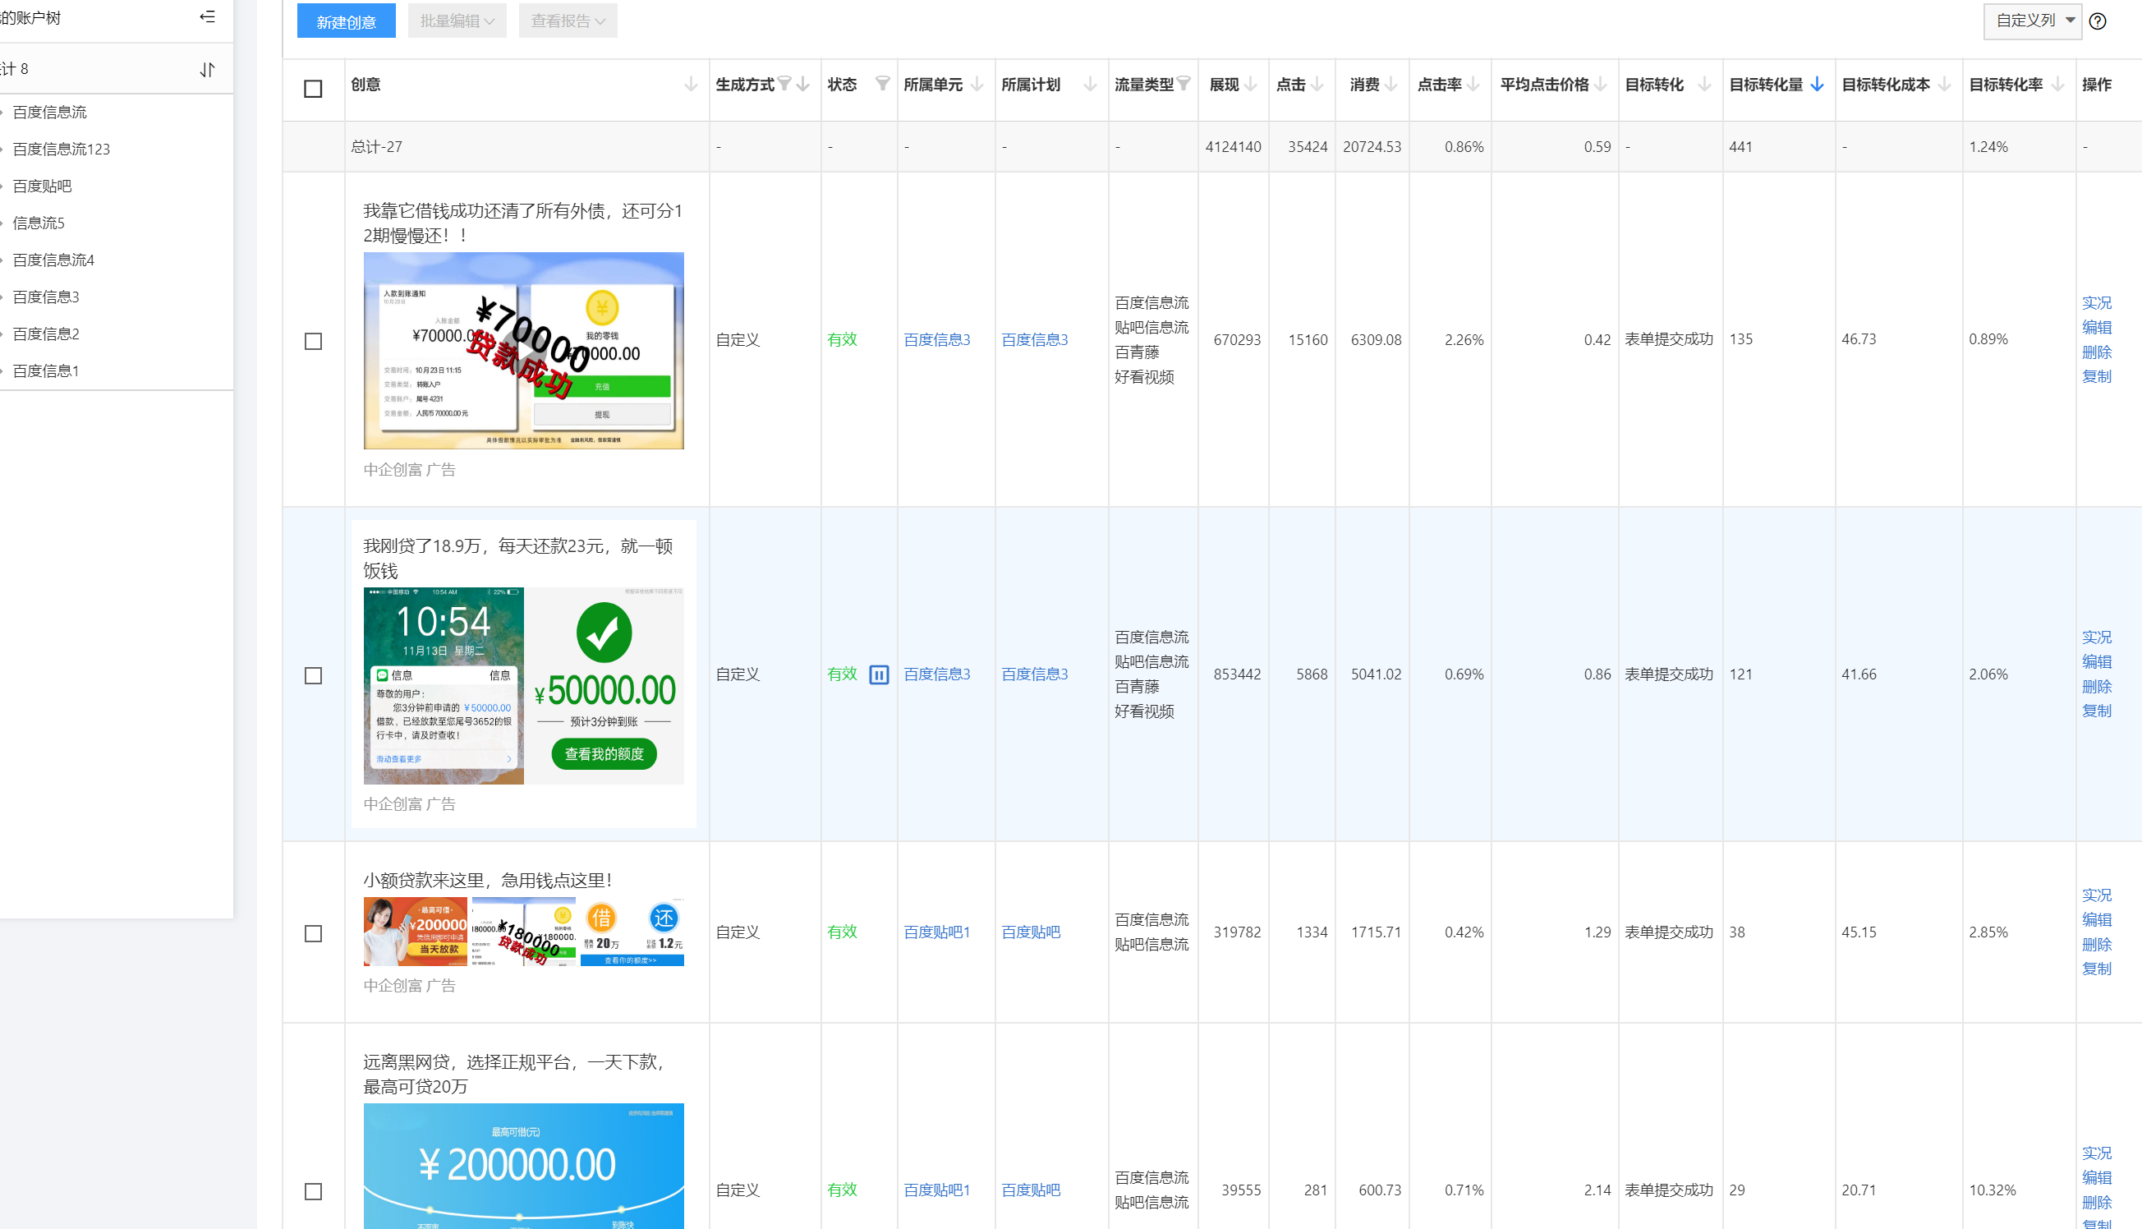Sort by 目标转化量 blue arrow
This screenshot has width=2142, height=1229.
click(x=1818, y=84)
